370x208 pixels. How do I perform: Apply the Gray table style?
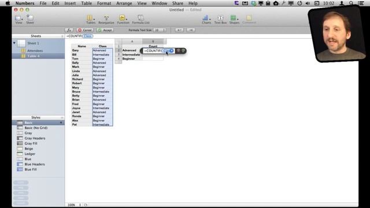click(28, 133)
